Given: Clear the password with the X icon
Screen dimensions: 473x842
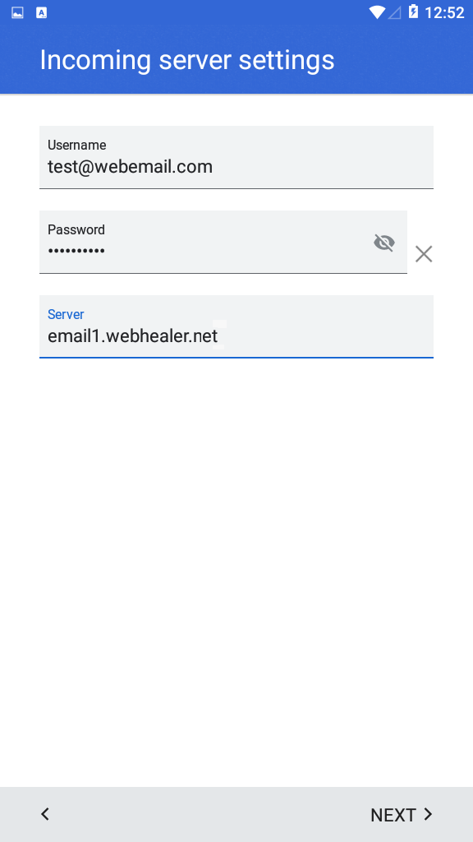Looking at the screenshot, I should tap(424, 254).
